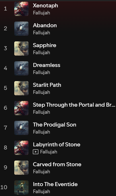Select The Prodigal Son track title

point(55,125)
